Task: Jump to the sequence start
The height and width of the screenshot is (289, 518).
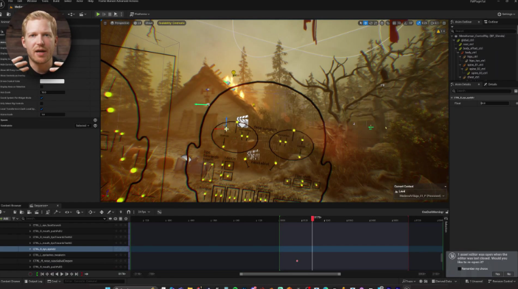Action: click(42, 274)
